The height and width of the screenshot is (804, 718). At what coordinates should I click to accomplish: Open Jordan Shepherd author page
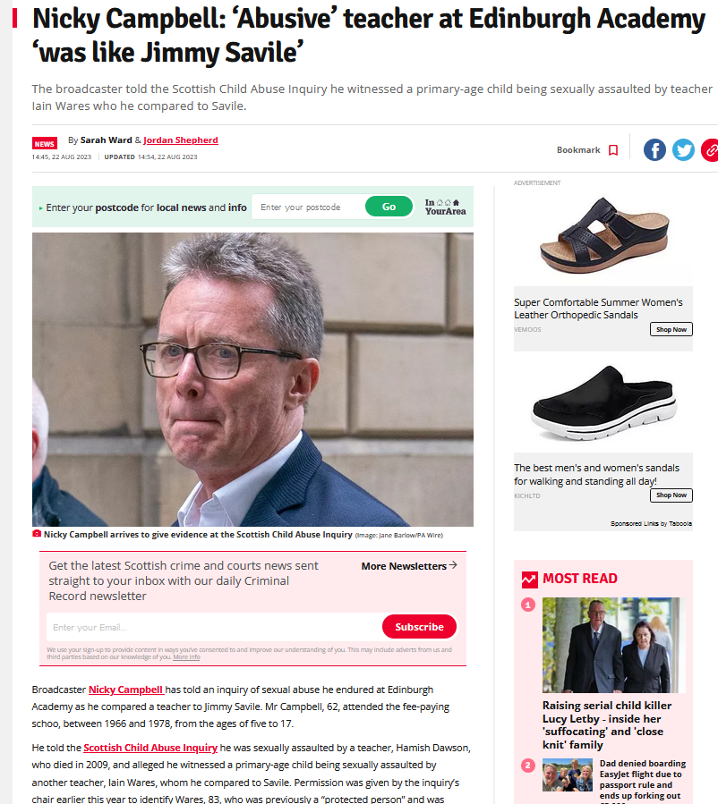point(181,140)
